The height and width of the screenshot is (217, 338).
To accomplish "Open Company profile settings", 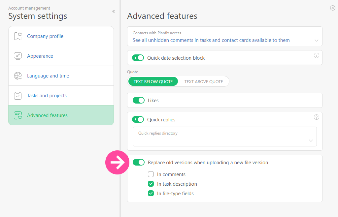I will coord(61,36).
